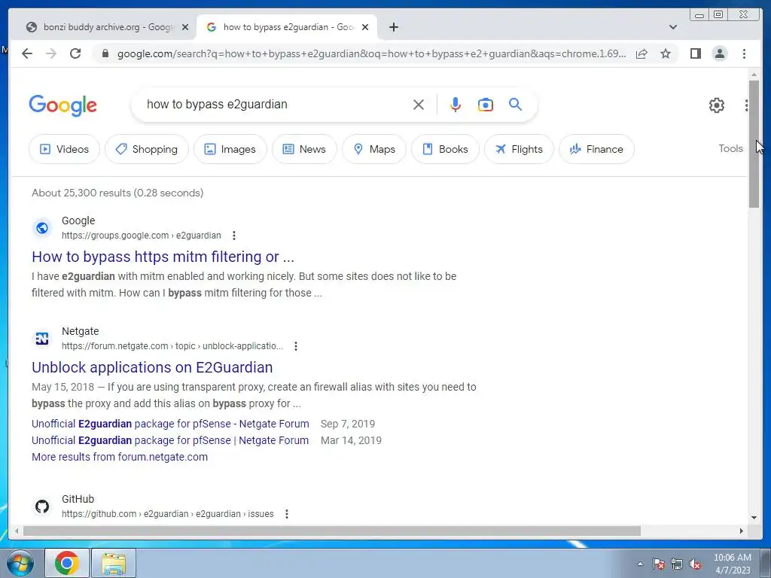Click the muted volume tray icon

click(695, 564)
